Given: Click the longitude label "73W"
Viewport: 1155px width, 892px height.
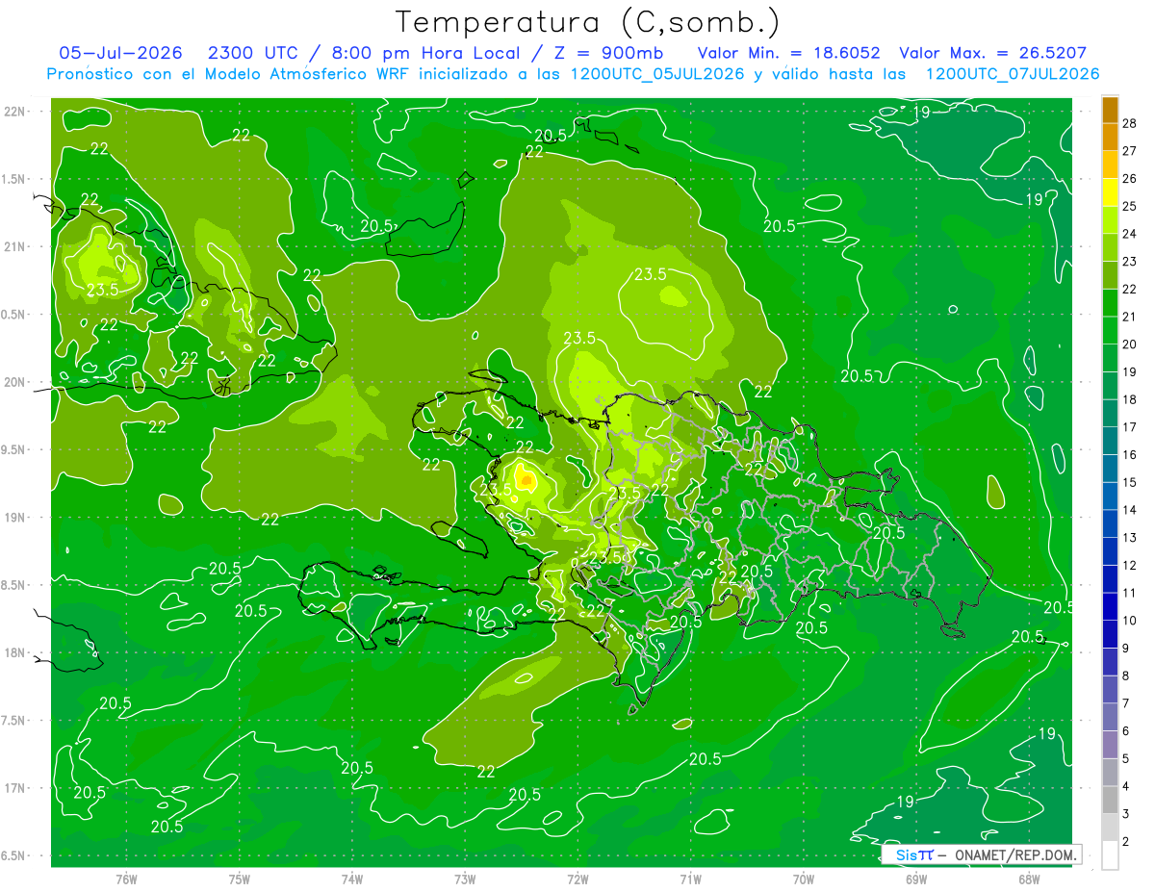Looking at the screenshot, I should pyautogui.click(x=465, y=879).
